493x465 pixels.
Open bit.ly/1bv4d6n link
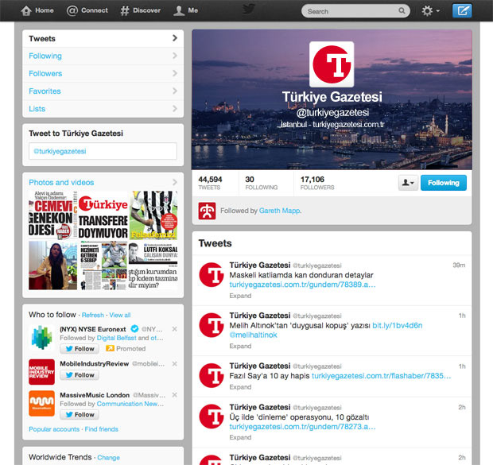tap(398, 325)
